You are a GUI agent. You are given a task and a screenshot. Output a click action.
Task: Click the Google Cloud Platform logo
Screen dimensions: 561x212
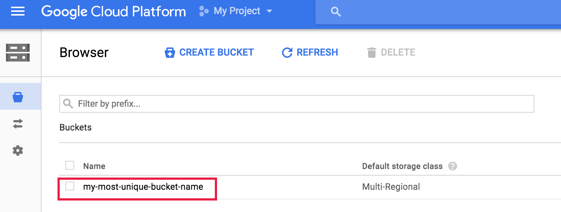[114, 11]
